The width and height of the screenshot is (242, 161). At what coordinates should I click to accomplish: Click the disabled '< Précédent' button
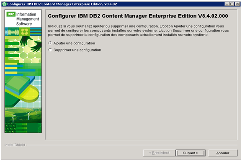tap(159, 153)
